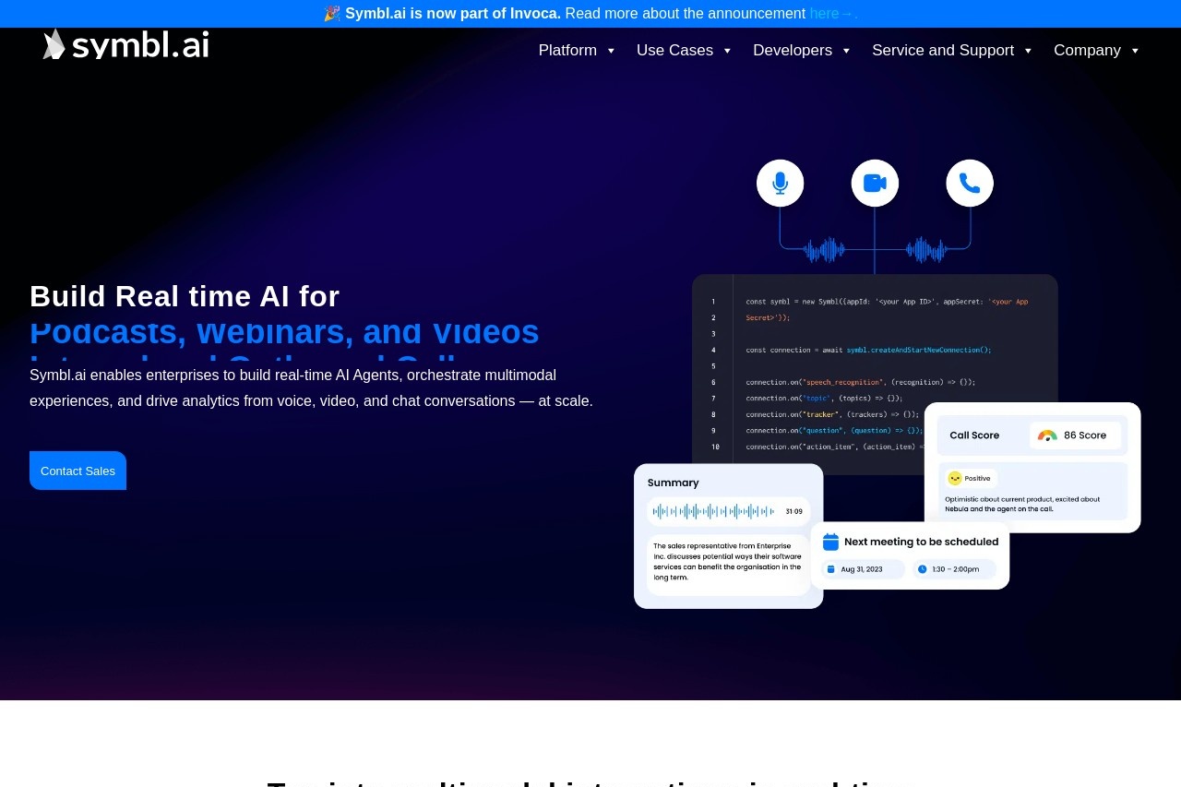
Task: Expand the Platform dropdown arrow
Action: click(x=611, y=51)
